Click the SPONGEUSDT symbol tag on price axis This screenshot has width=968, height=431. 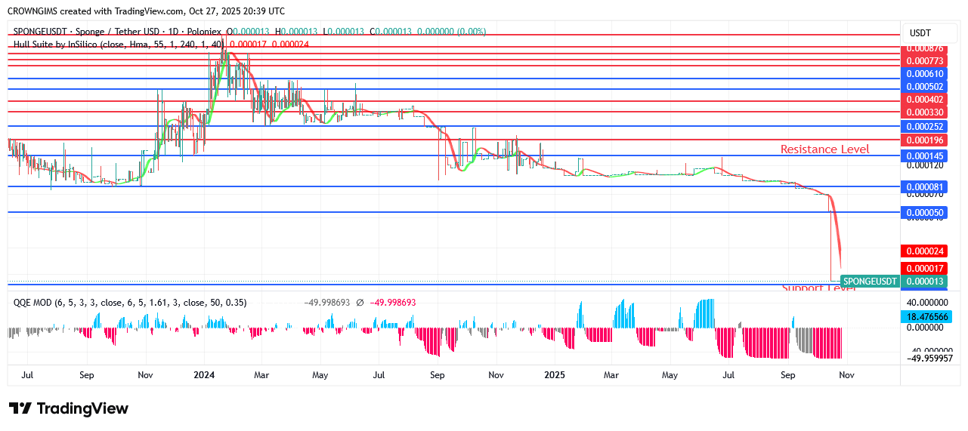click(869, 282)
